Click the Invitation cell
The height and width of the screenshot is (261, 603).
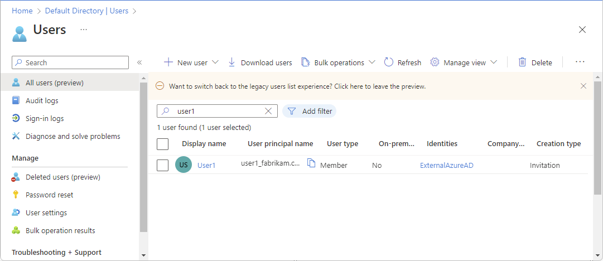(544, 165)
